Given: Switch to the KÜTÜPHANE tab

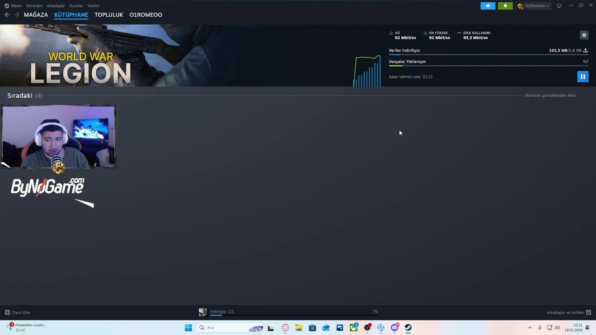Looking at the screenshot, I should [71, 15].
